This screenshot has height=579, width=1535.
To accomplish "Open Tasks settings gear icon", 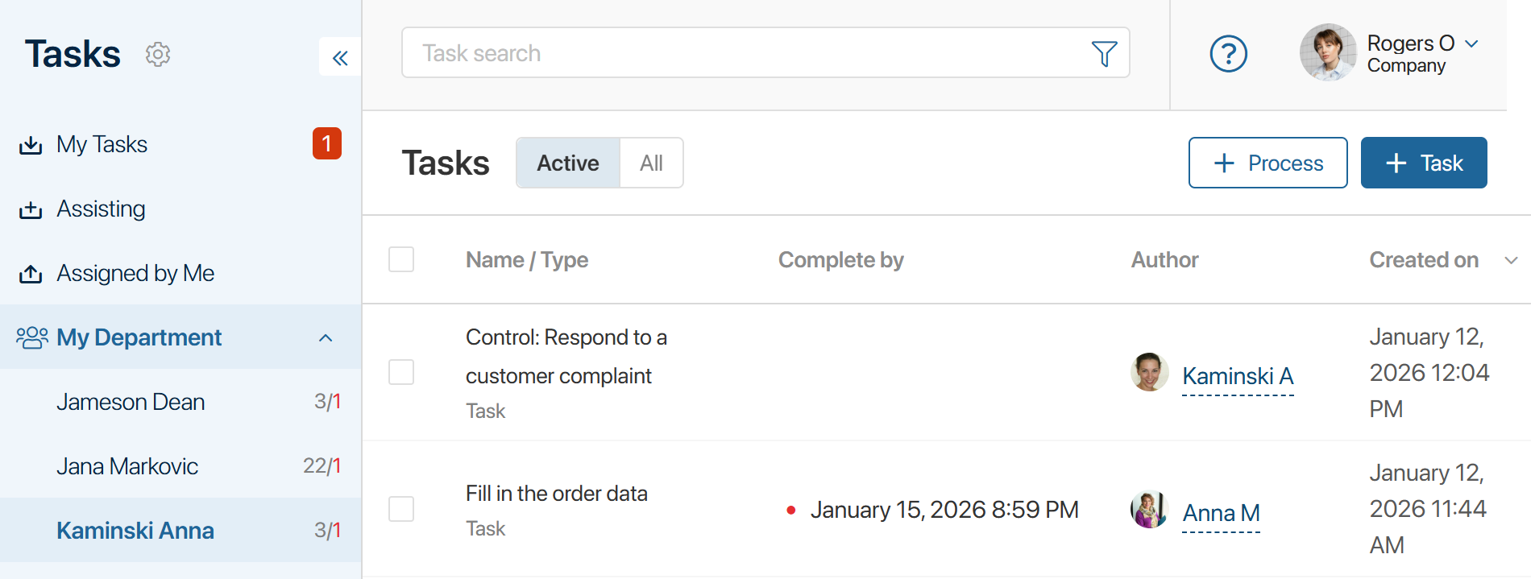I will (157, 54).
